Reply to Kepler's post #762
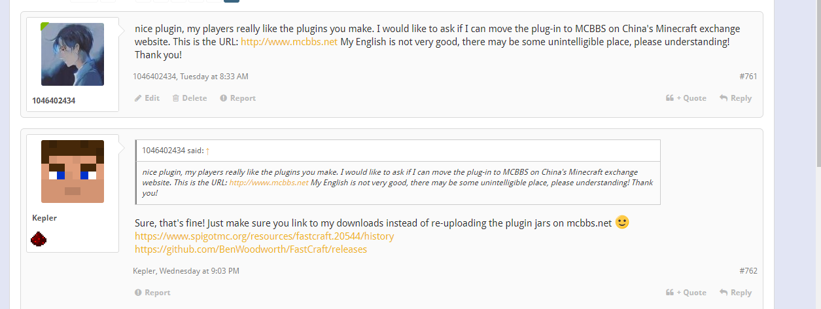Viewport: 821px width, 309px height. tap(736, 293)
